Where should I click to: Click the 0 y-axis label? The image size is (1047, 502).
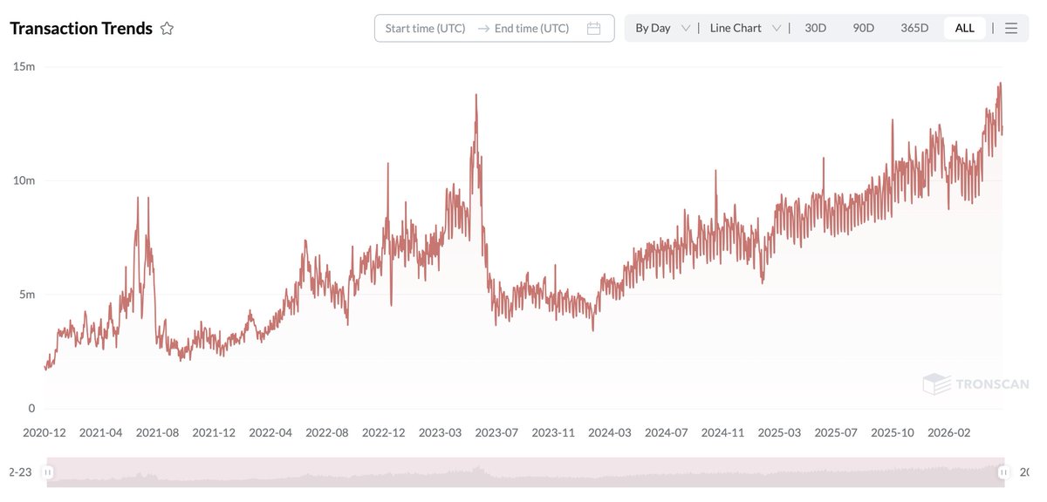pos(31,408)
